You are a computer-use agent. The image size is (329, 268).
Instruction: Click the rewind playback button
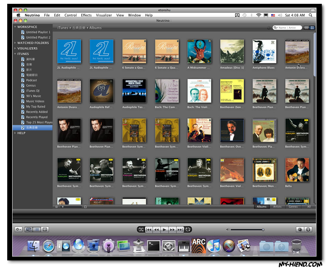click(x=157, y=229)
